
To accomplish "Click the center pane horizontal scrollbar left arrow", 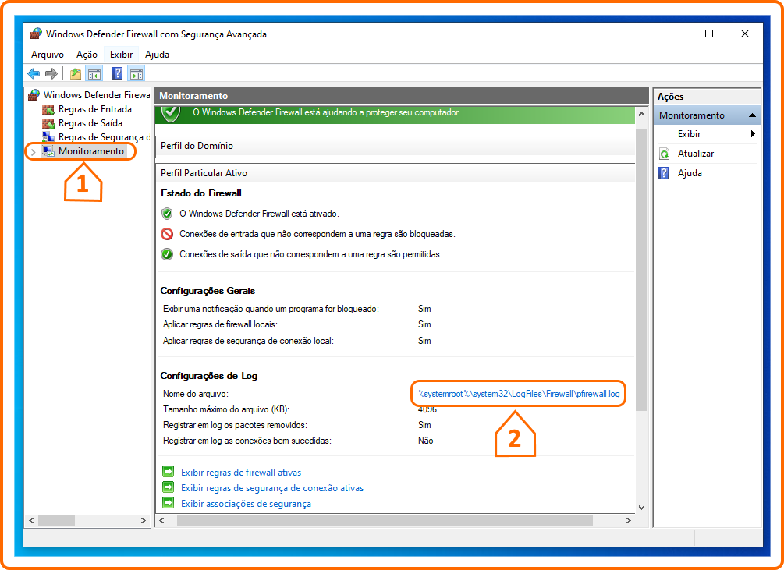I will (x=161, y=521).
